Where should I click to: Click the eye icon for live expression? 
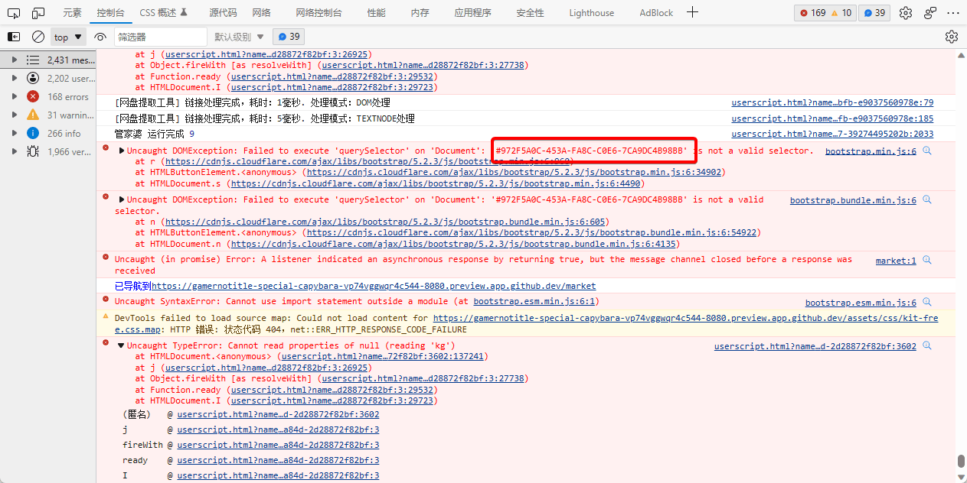pos(100,37)
